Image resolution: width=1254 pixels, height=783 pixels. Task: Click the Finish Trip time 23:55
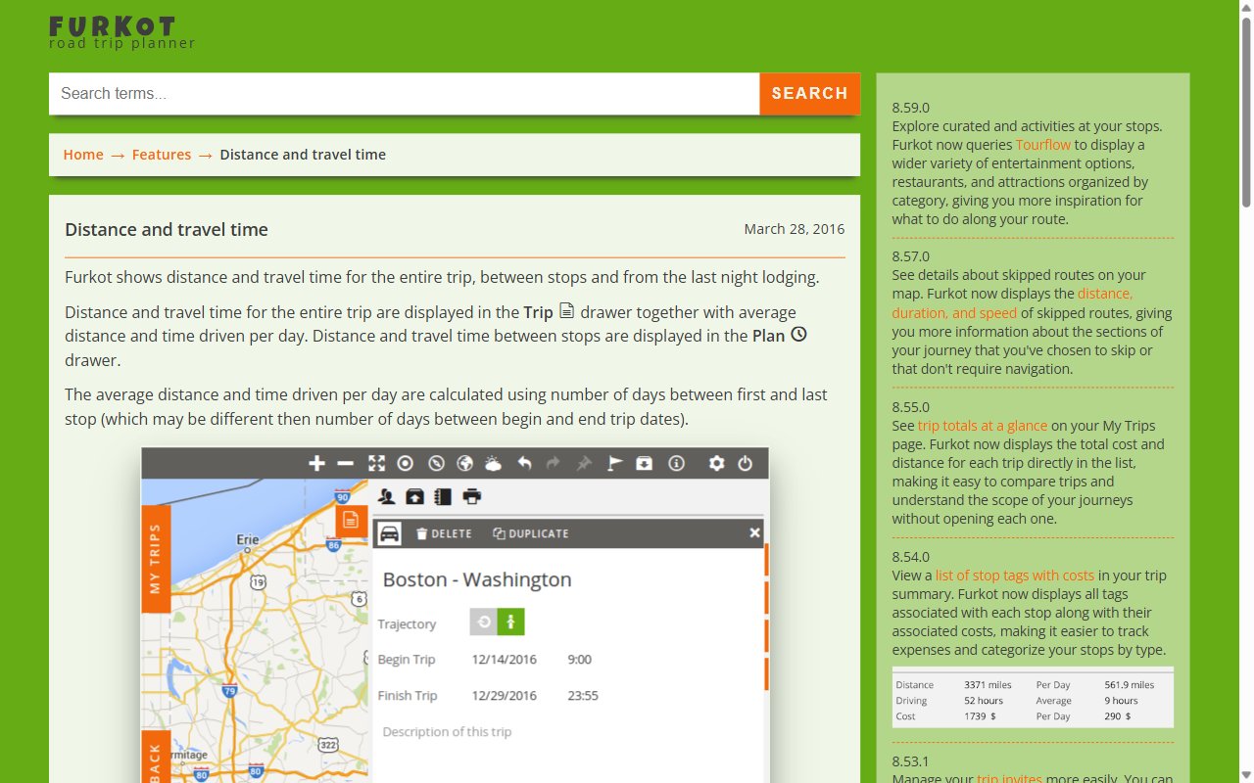coord(583,696)
